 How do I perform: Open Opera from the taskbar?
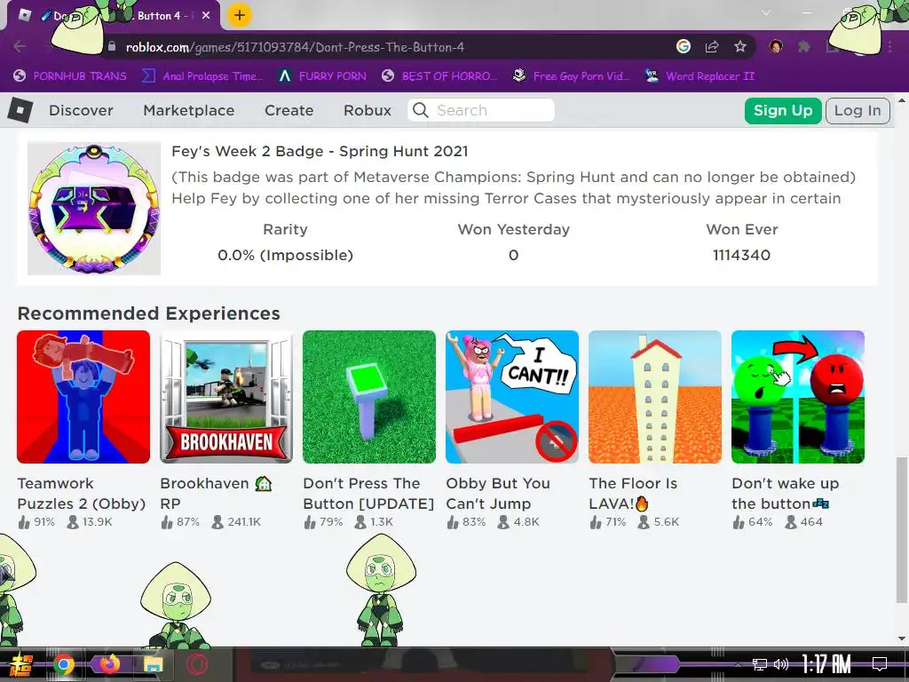coord(198,664)
